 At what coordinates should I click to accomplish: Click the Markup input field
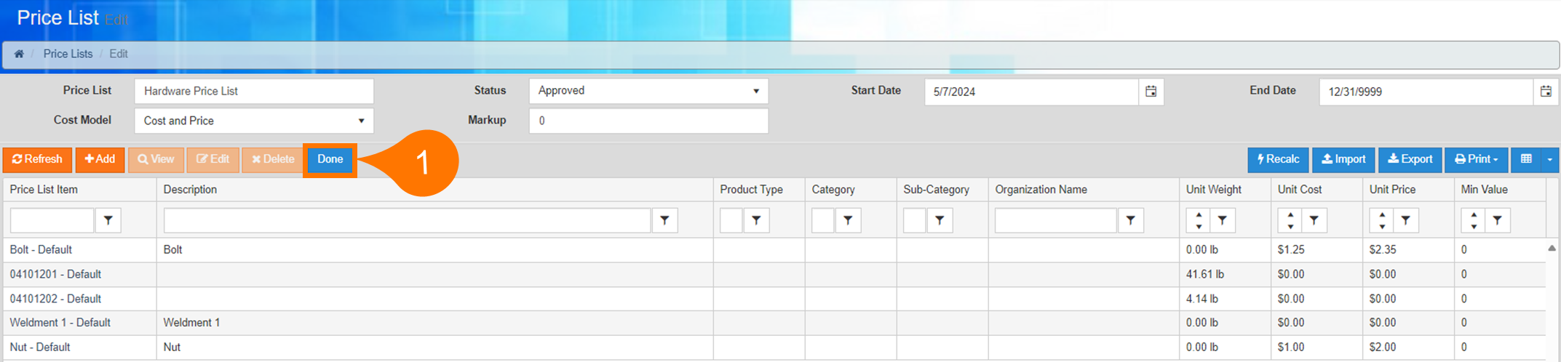click(648, 121)
